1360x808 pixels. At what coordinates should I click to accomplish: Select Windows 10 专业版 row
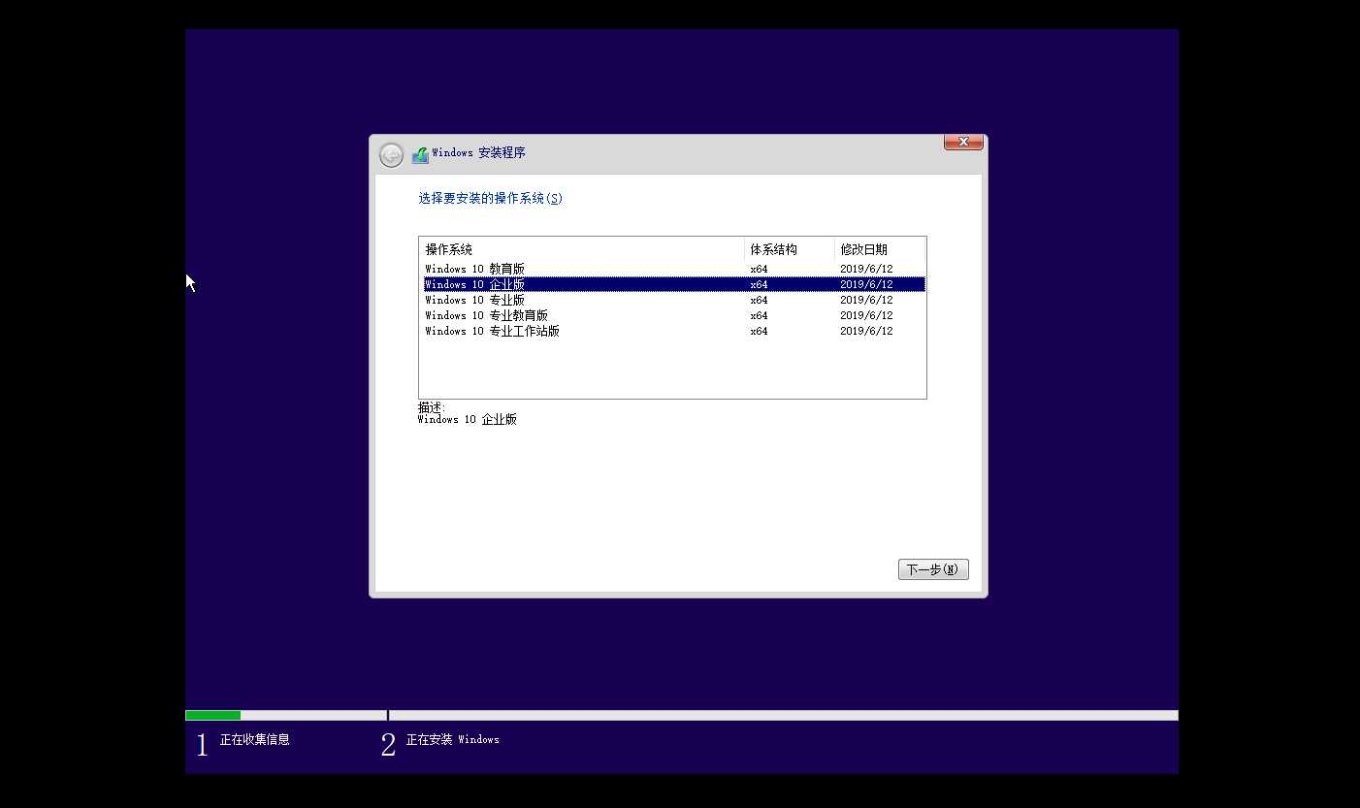tap(672, 300)
